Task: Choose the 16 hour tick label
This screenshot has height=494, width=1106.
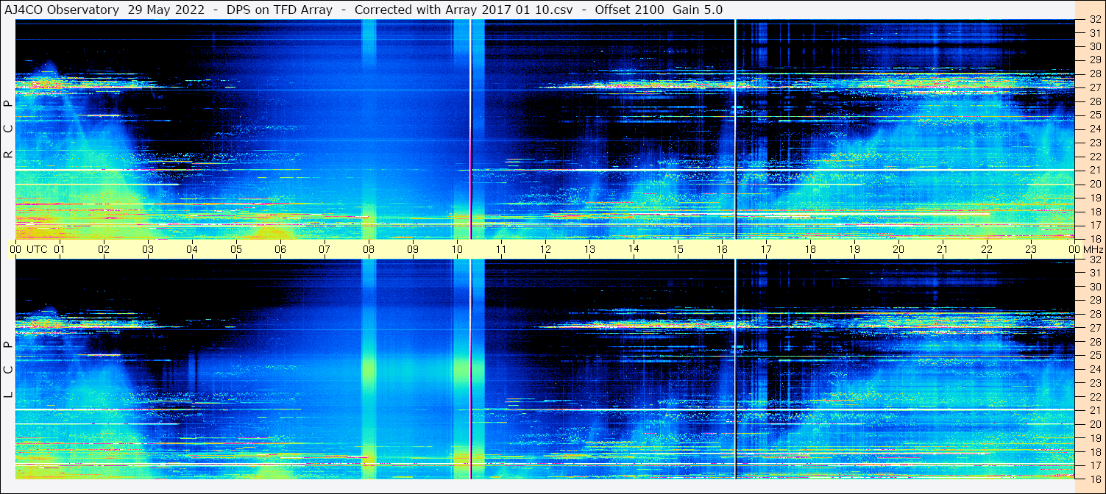Action: point(722,249)
